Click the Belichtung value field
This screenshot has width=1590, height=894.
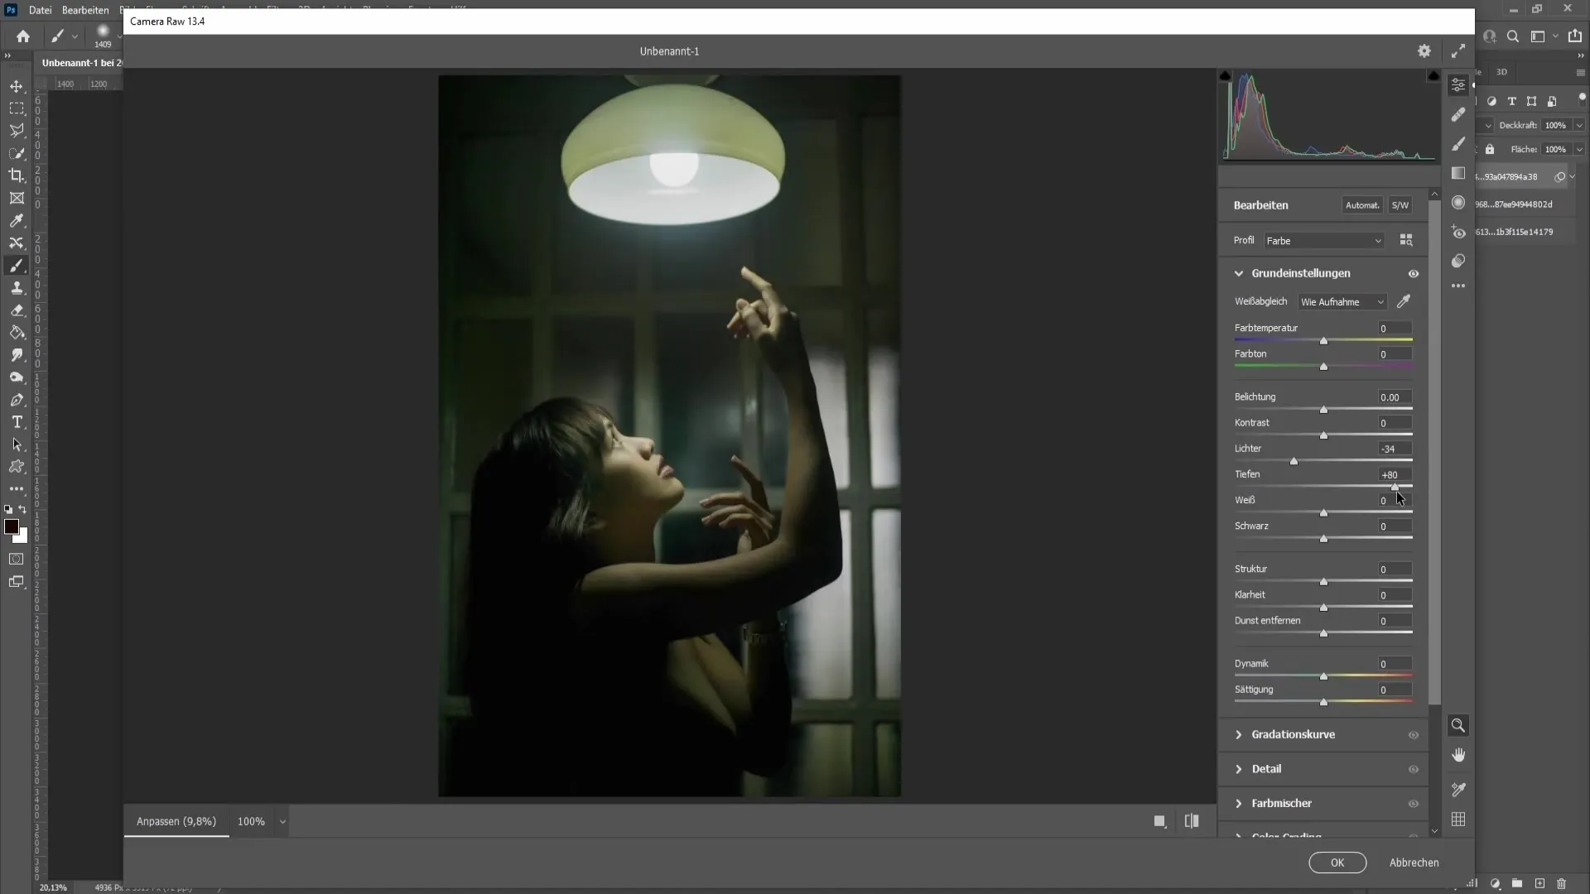1395,397
